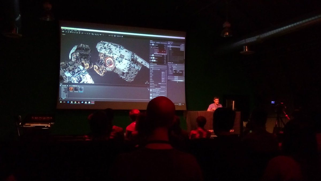
Task: Open the Edit menu
Action: [65, 29]
